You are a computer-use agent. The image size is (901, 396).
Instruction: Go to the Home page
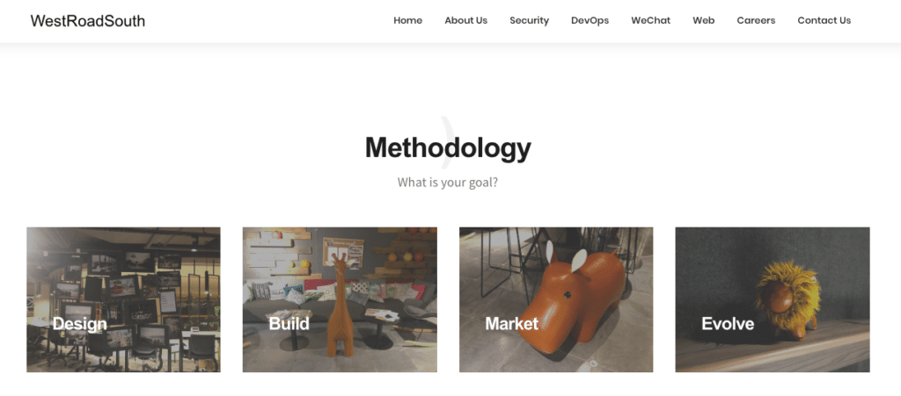[408, 20]
